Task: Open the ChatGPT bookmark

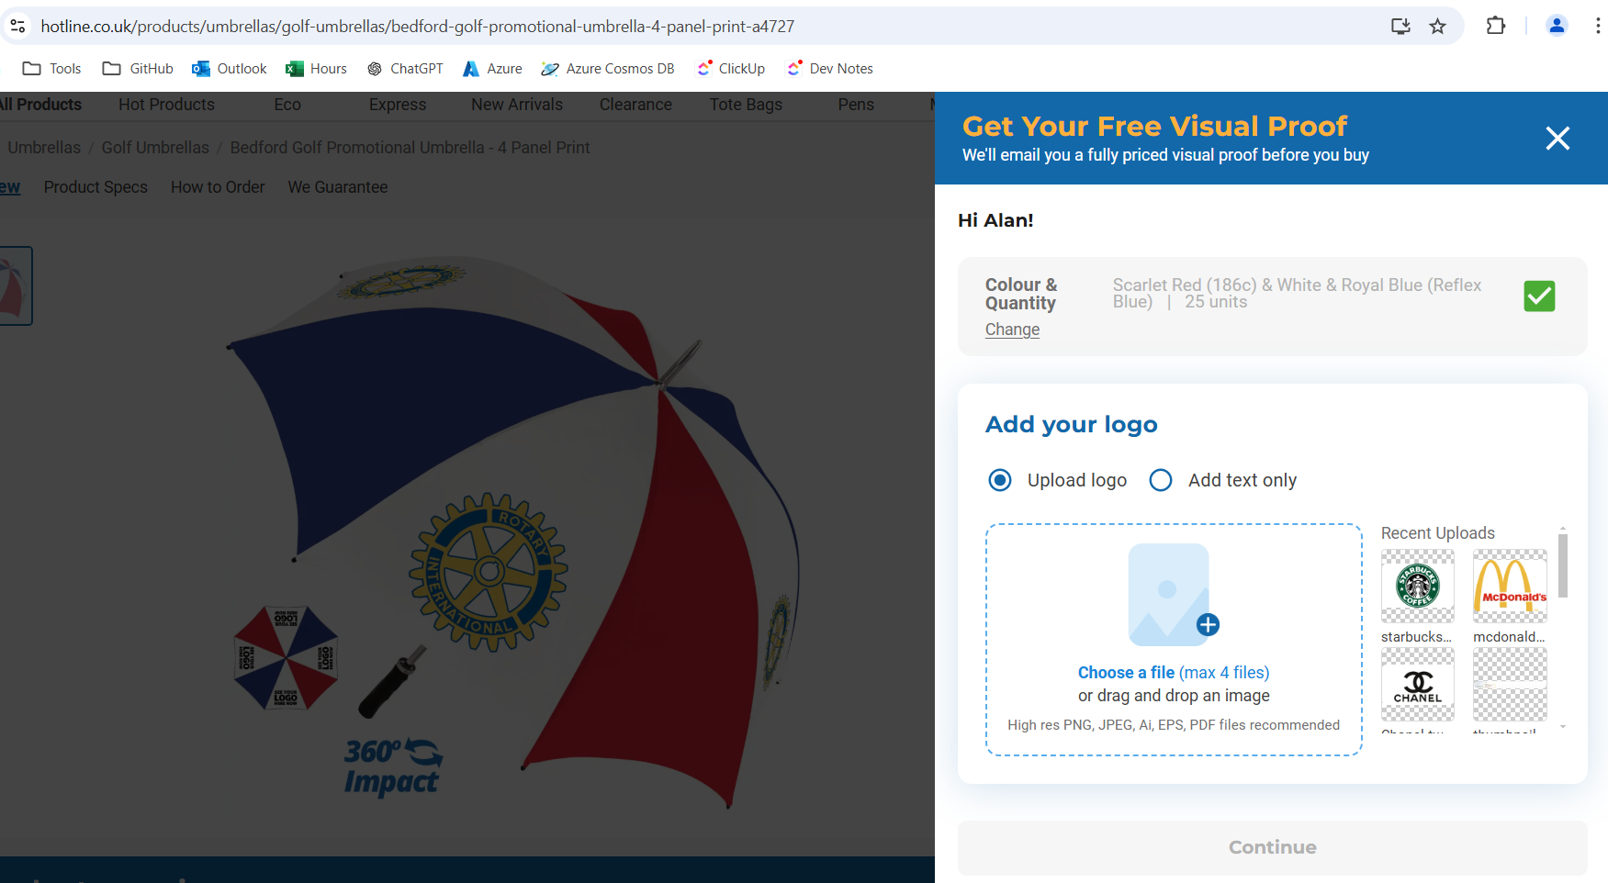Action: point(405,69)
